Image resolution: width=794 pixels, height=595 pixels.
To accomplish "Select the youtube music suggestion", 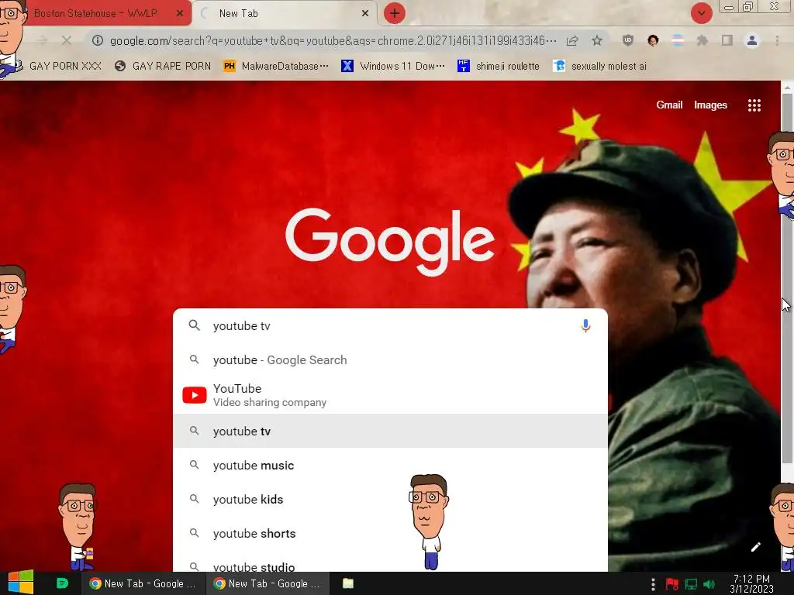I will (390, 465).
